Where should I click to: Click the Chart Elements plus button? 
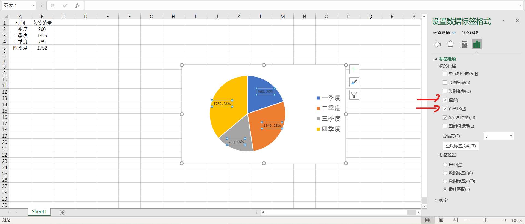point(354,69)
